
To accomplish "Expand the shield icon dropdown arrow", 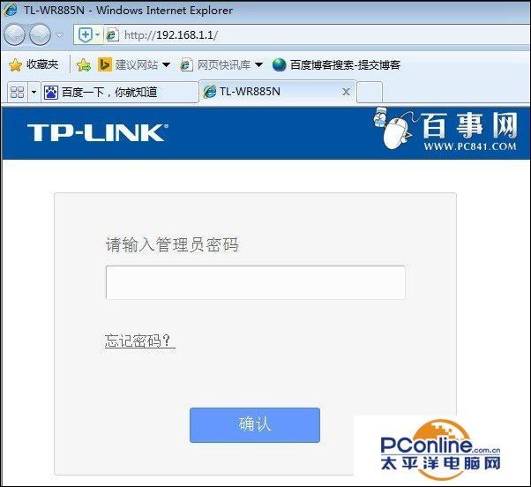I will coord(98,34).
